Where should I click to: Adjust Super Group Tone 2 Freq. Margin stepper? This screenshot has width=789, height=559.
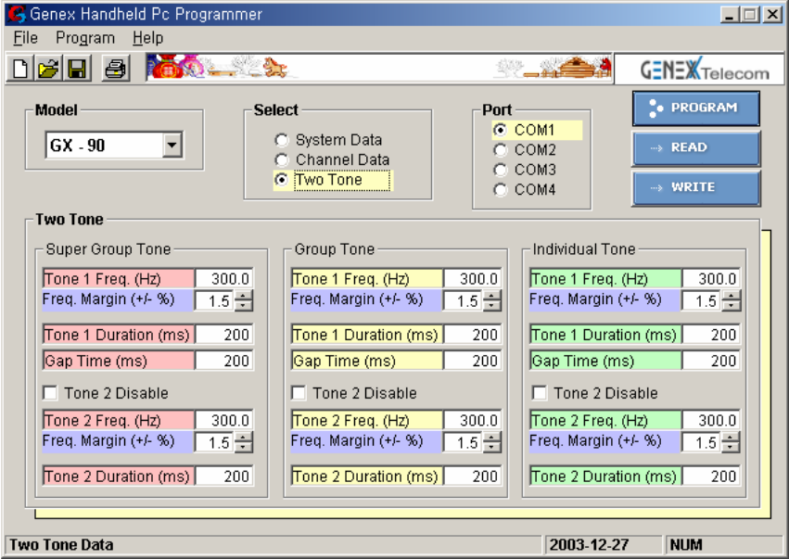pos(244,443)
